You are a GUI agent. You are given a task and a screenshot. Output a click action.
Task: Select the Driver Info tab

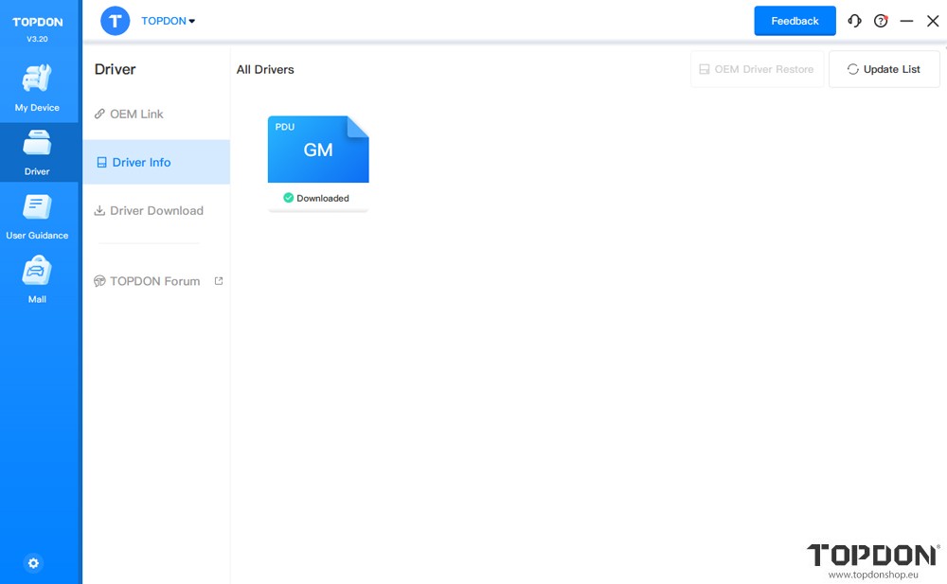(x=141, y=162)
